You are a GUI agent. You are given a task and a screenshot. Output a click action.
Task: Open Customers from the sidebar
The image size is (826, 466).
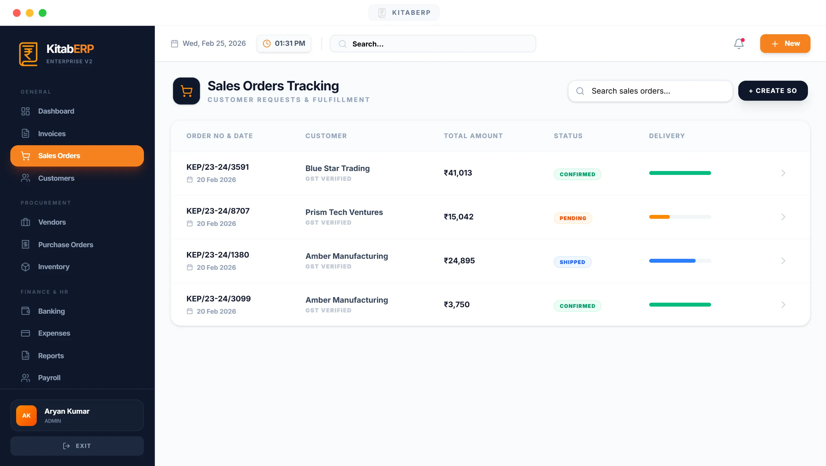56,178
